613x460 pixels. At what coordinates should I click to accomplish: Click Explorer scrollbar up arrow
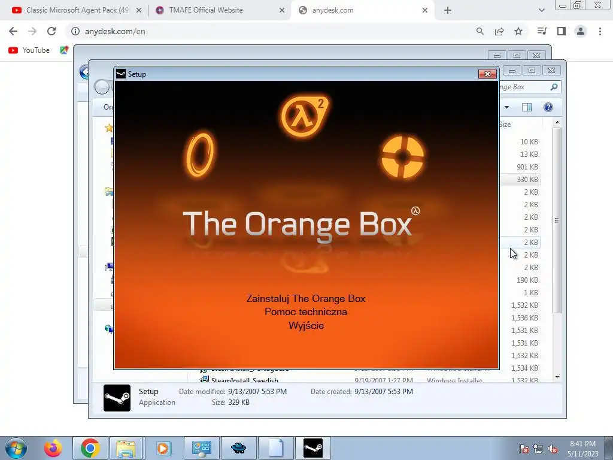(x=557, y=122)
